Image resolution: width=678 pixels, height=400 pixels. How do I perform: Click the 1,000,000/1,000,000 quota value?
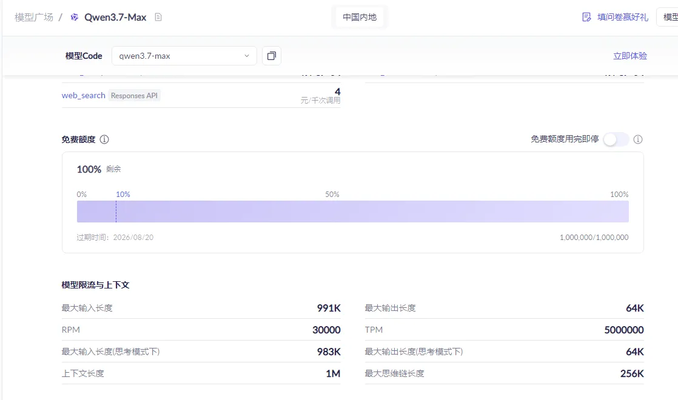click(x=594, y=237)
